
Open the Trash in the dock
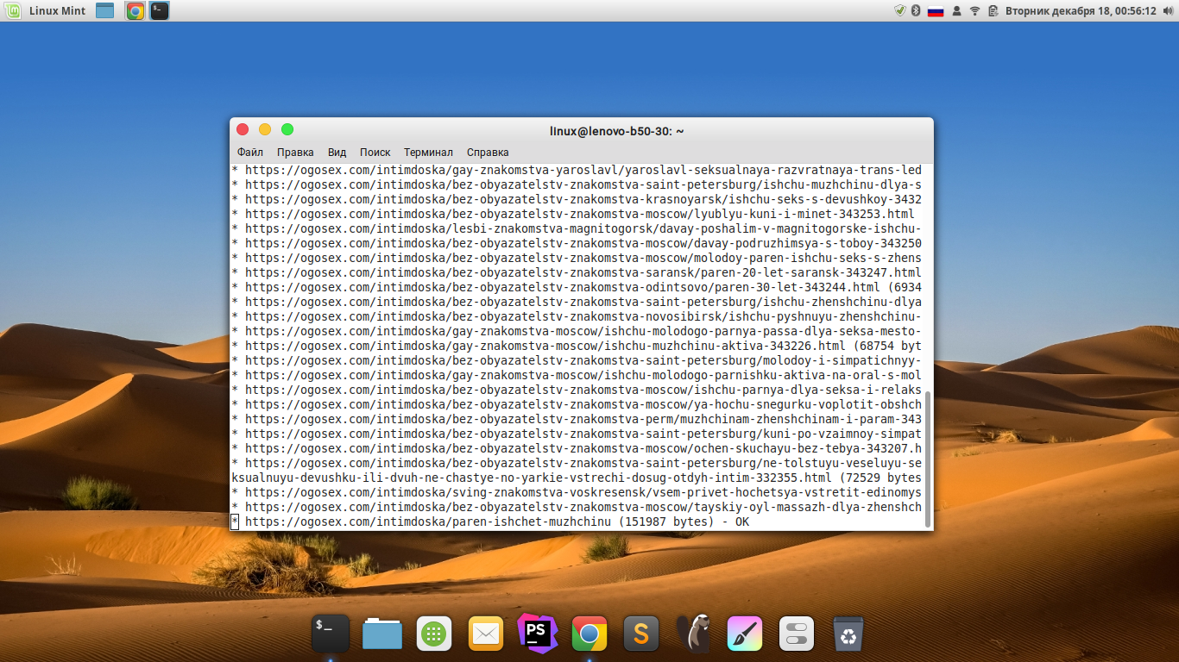849,635
